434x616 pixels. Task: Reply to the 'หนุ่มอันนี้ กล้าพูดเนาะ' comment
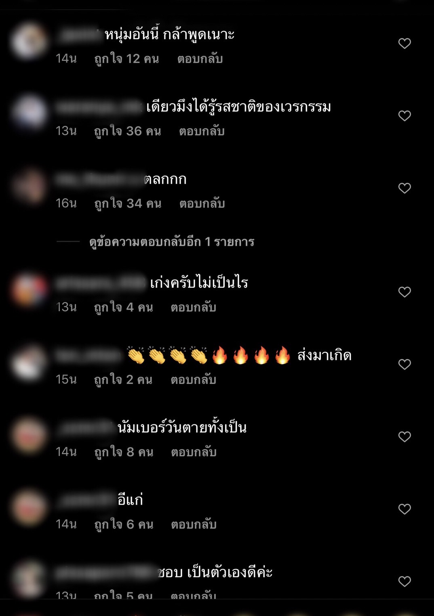(200, 59)
